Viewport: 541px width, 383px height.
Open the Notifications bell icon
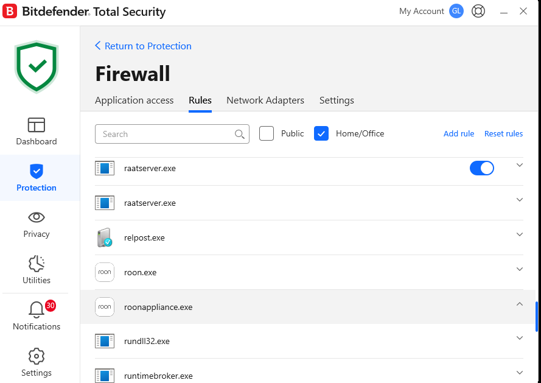[37, 310]
